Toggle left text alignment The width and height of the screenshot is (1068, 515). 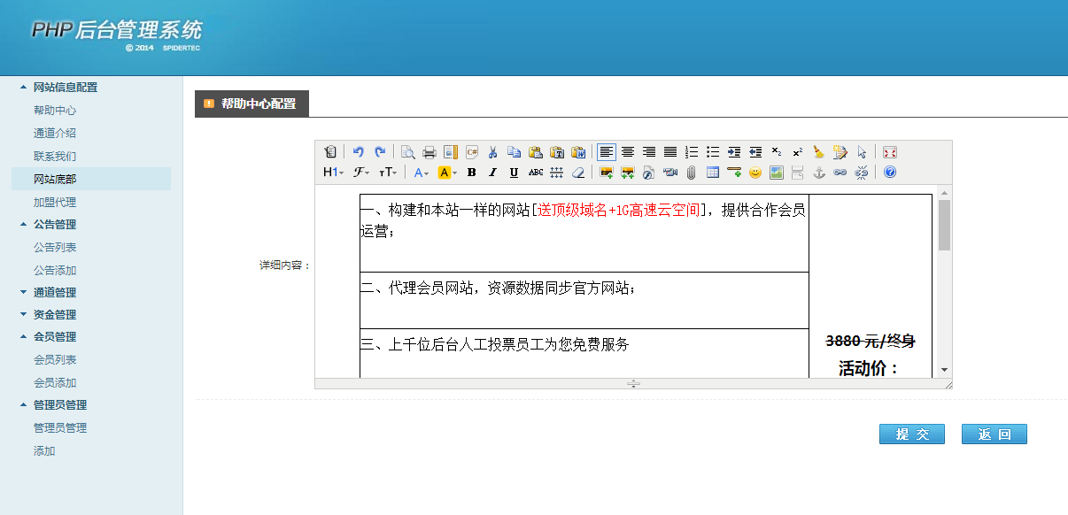click(x=607, y=151)
